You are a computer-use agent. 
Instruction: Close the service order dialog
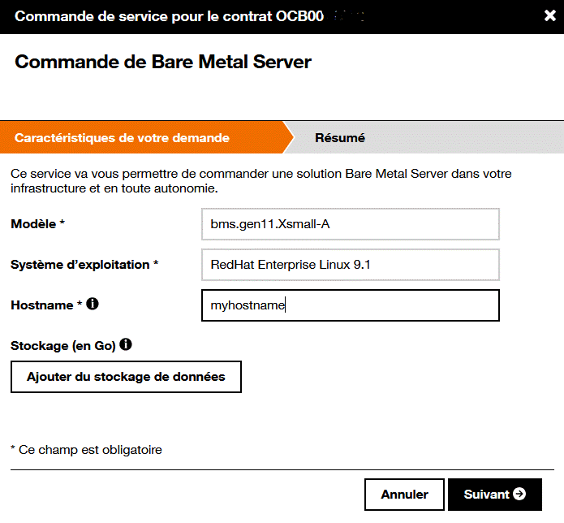click(549, 16)
